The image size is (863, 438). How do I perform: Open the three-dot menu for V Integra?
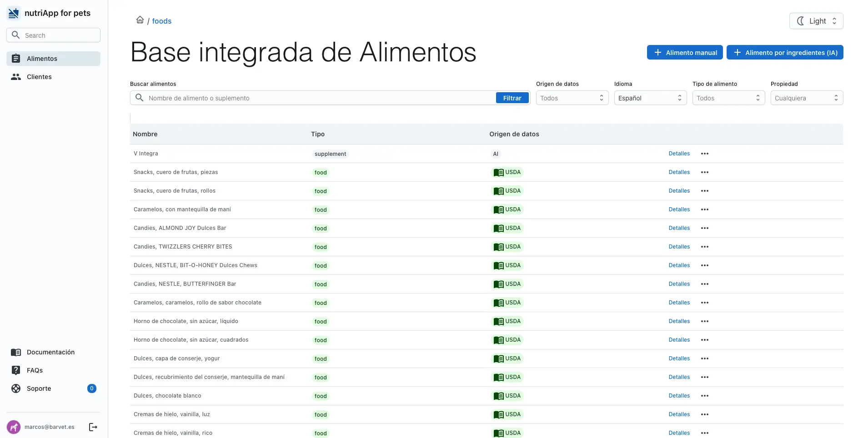click(705, 154)
